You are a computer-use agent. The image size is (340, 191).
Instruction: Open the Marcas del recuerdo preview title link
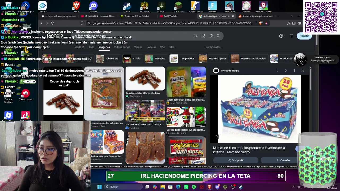249,150
